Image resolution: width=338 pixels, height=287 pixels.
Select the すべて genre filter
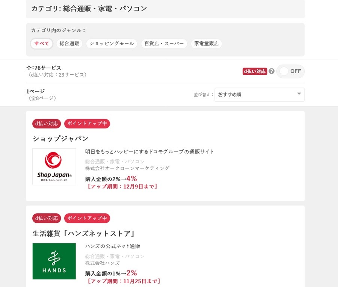(41, 44)
